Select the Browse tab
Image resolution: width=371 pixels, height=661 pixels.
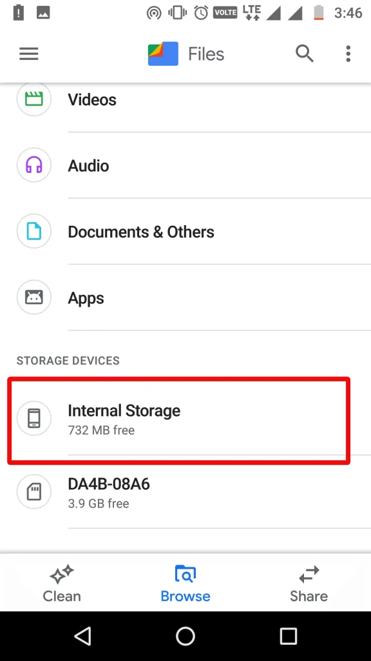tap(185, 583)
